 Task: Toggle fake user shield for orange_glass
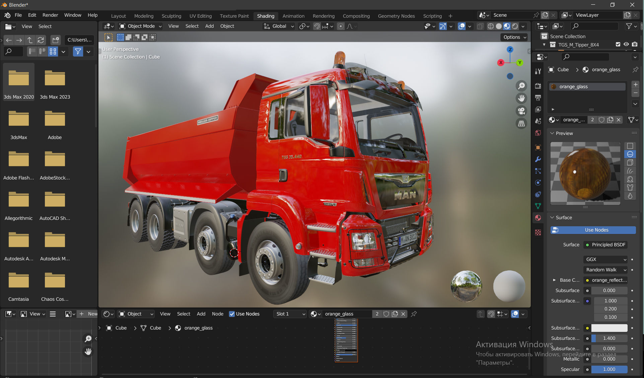(x=601, y=120)
